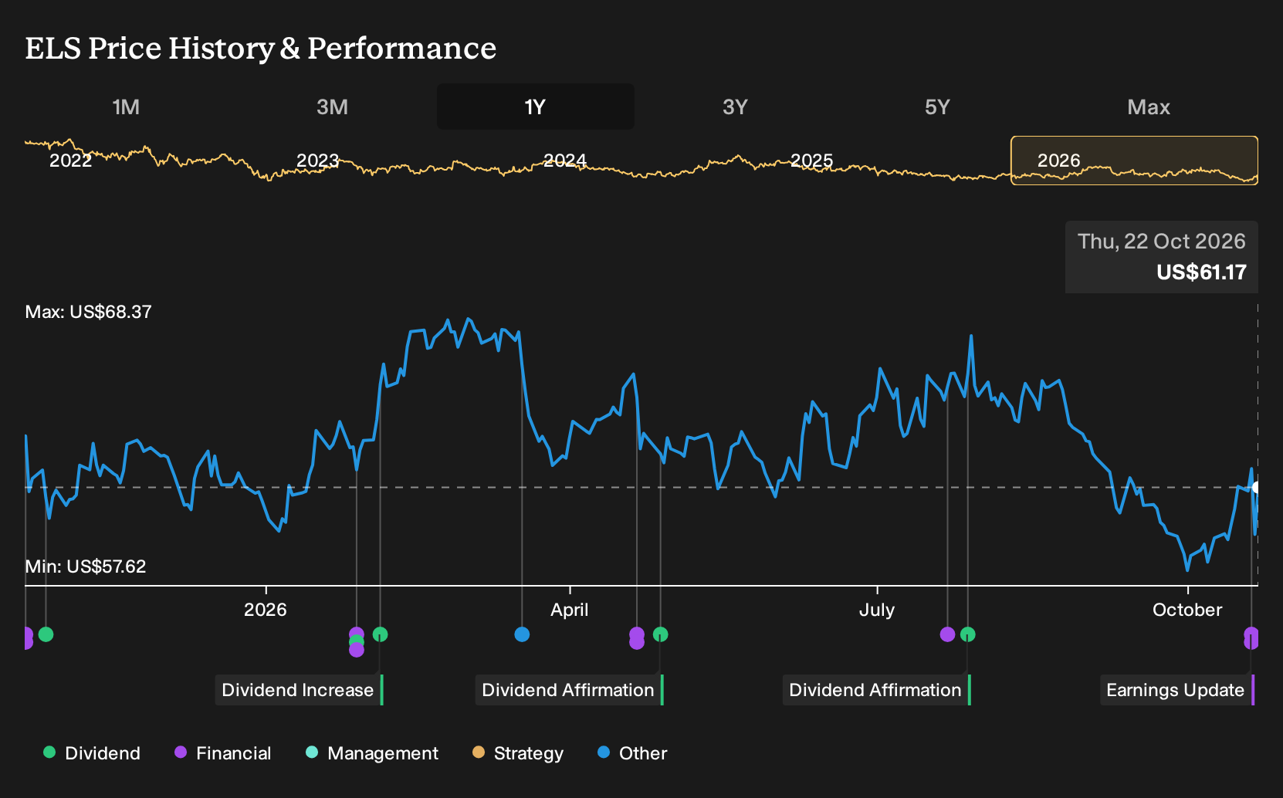Open the Earnings Update event label

point(1176,690)
